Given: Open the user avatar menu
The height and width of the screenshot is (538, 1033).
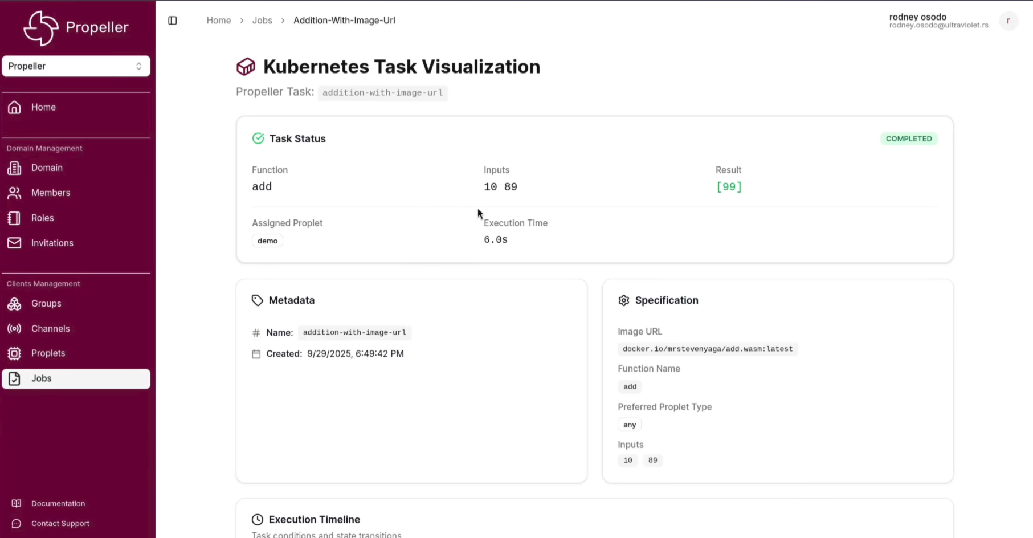Looking at the screenshot, I should pyautogui.click(x=1008, y=21).
